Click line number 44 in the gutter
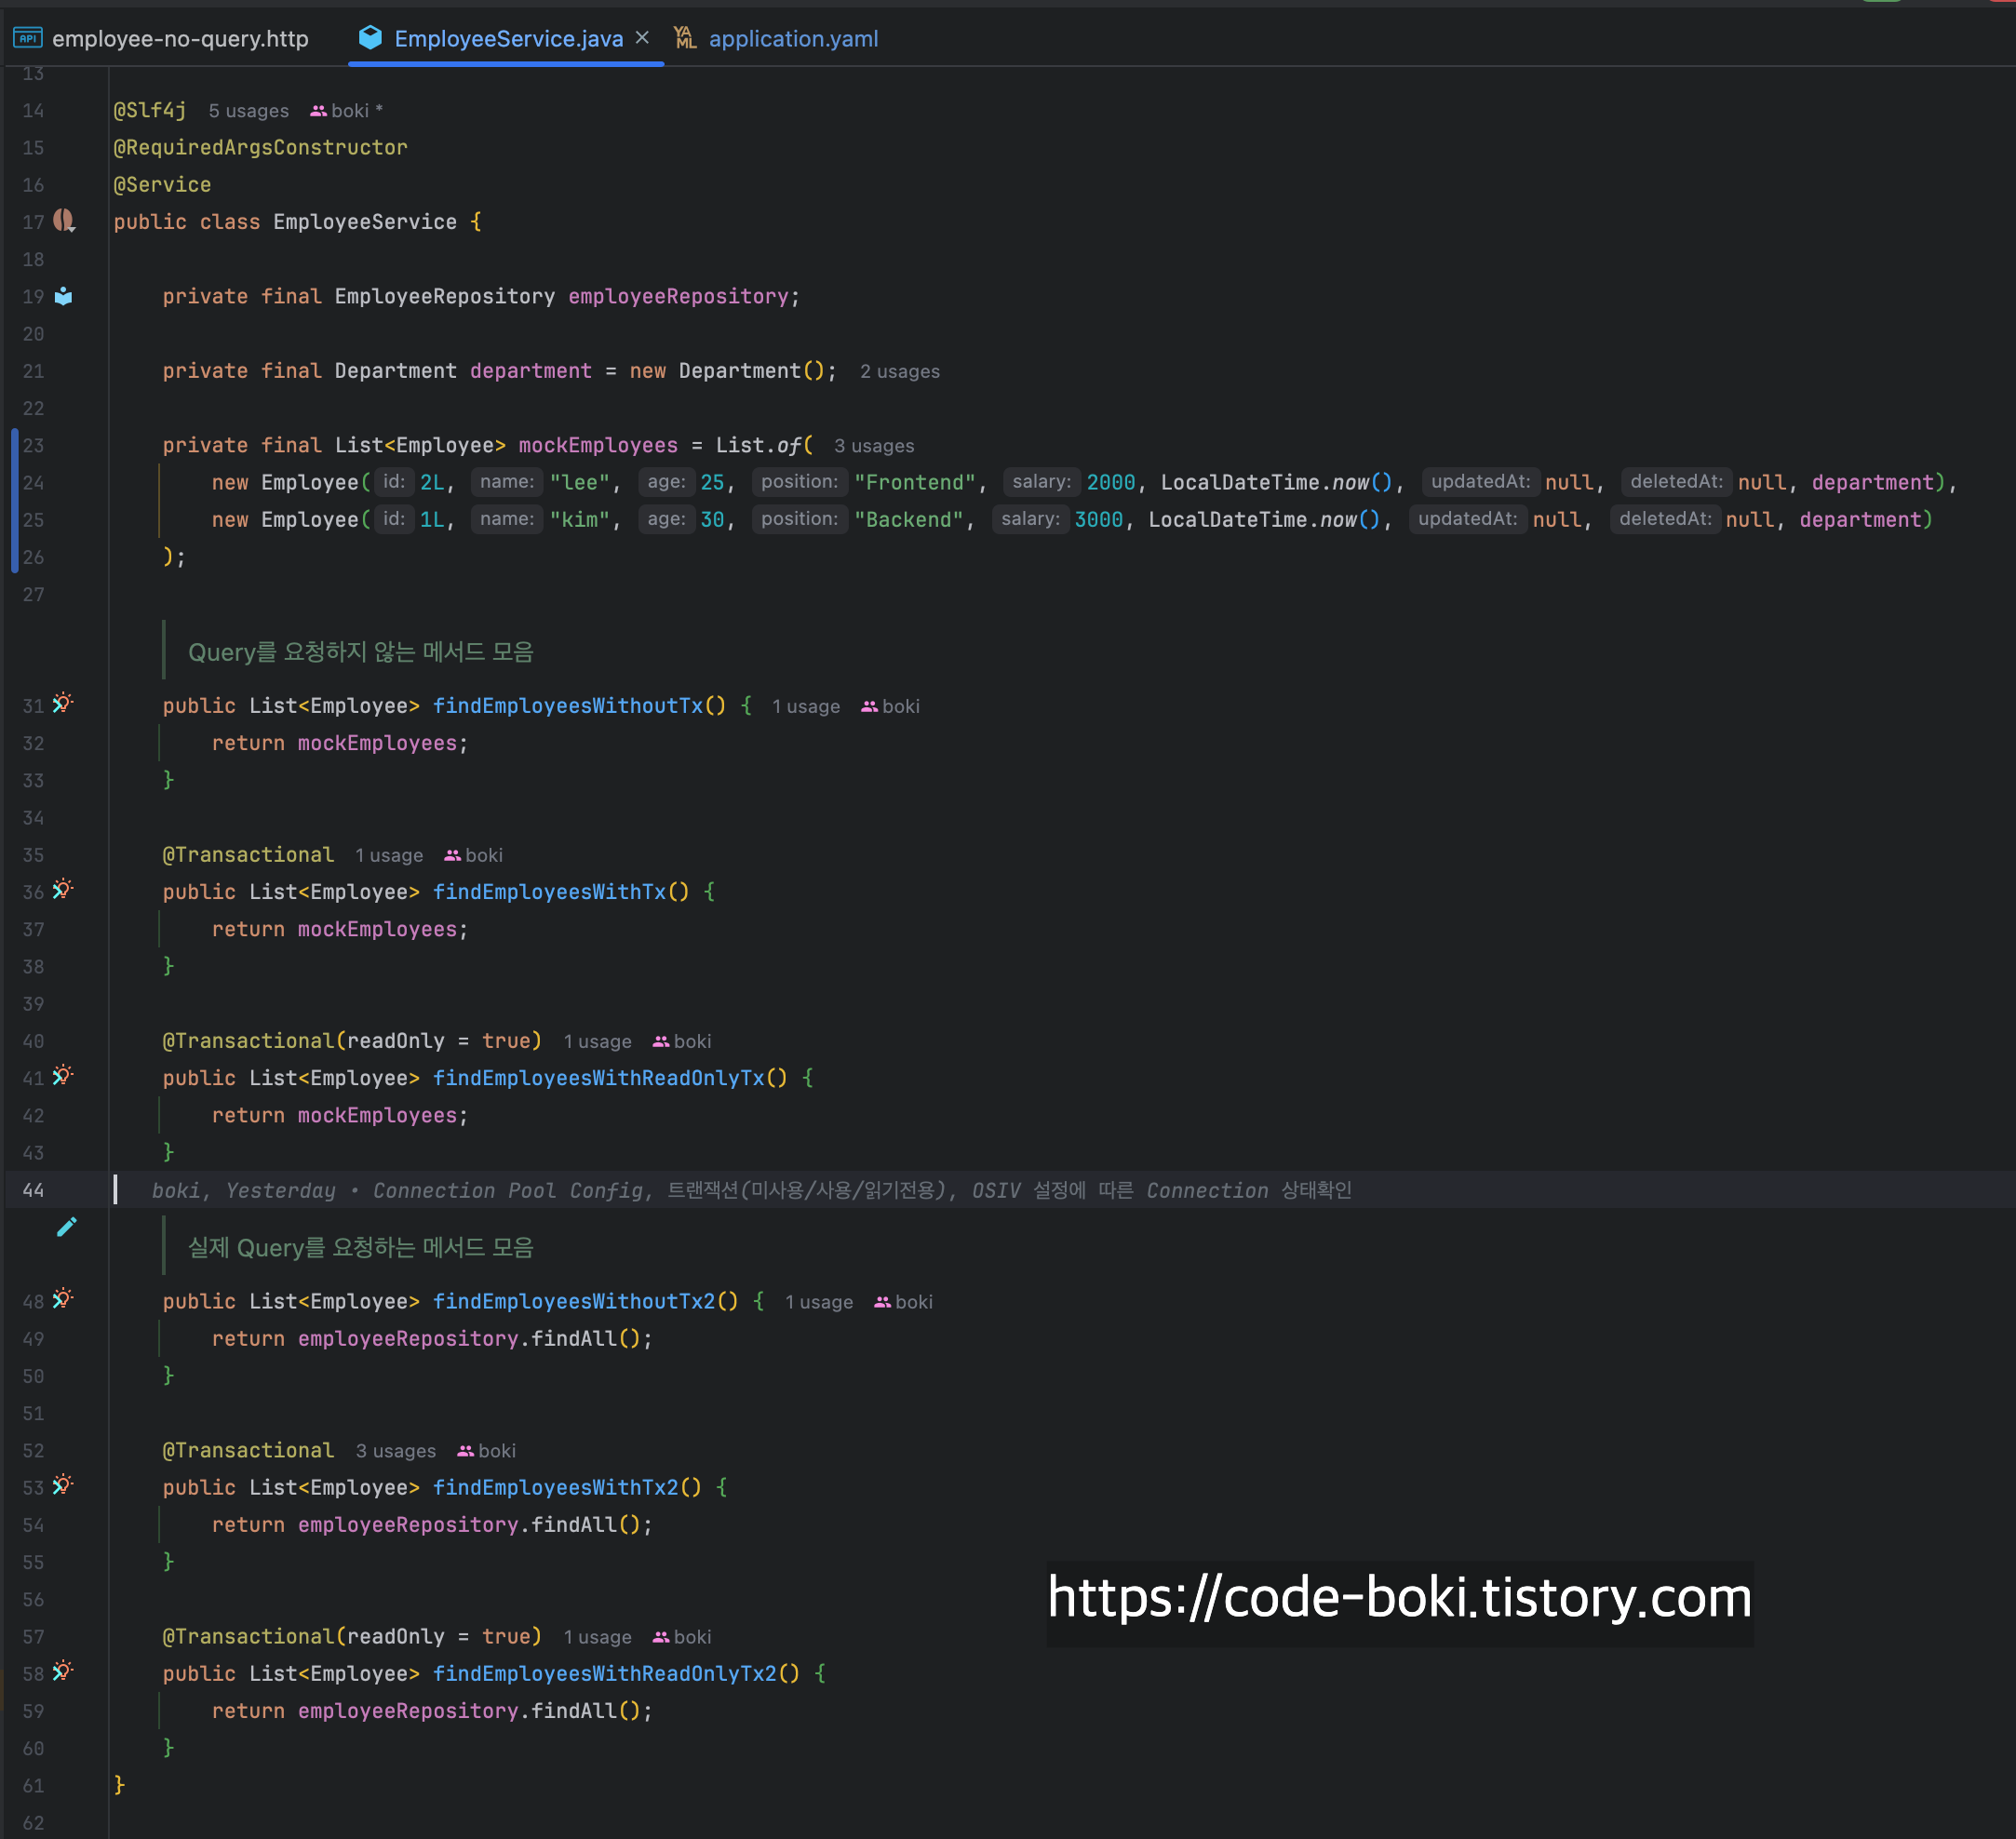The width and height of the screenshot is (2016, 1839). [x=33, y=1190]
